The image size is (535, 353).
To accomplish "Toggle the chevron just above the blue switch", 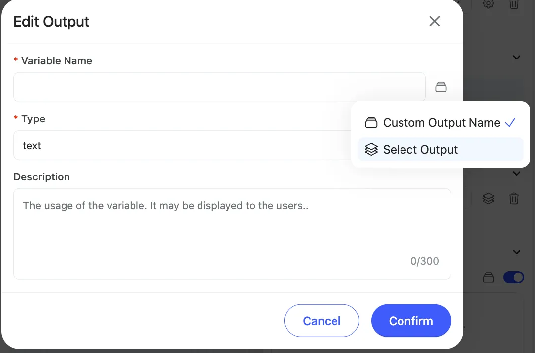I will [x=516, y=252].
